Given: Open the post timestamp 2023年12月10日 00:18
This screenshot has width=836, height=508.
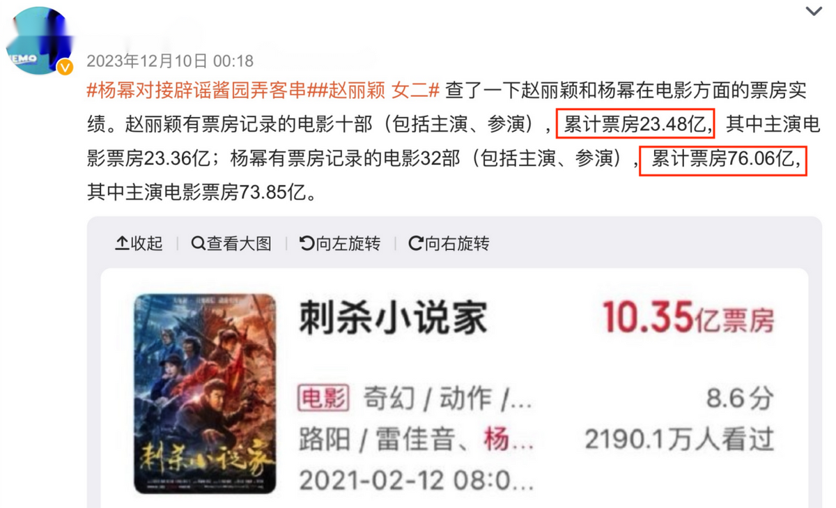Looking at the screenshot, I should (170, 61).
